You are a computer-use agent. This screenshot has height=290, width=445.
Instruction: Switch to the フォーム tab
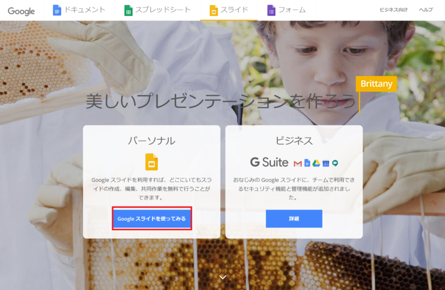coord(292,10)
